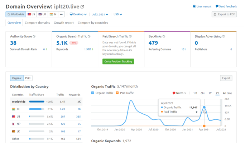Set chart range to 2Y

point(217,93)
